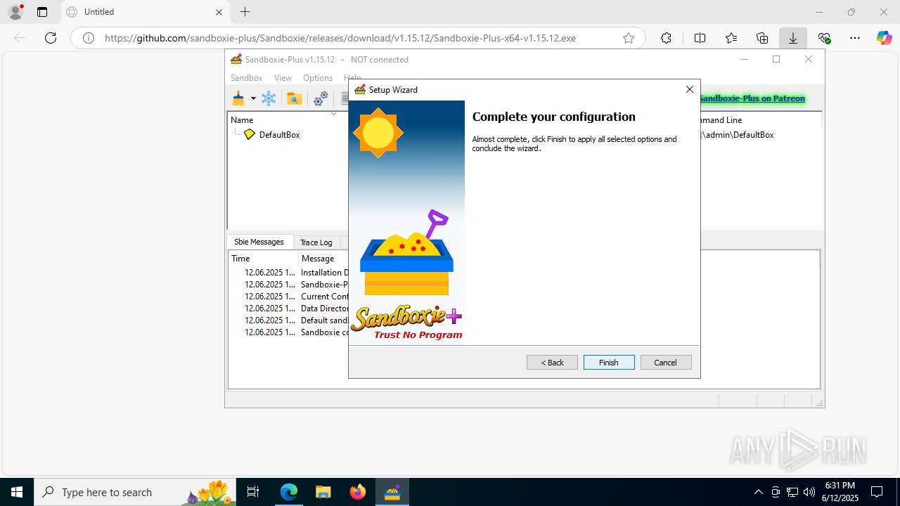Click Finish in the Setup Wizard
The height and width of the screenshot is (506, 900).
pos(609,363)
